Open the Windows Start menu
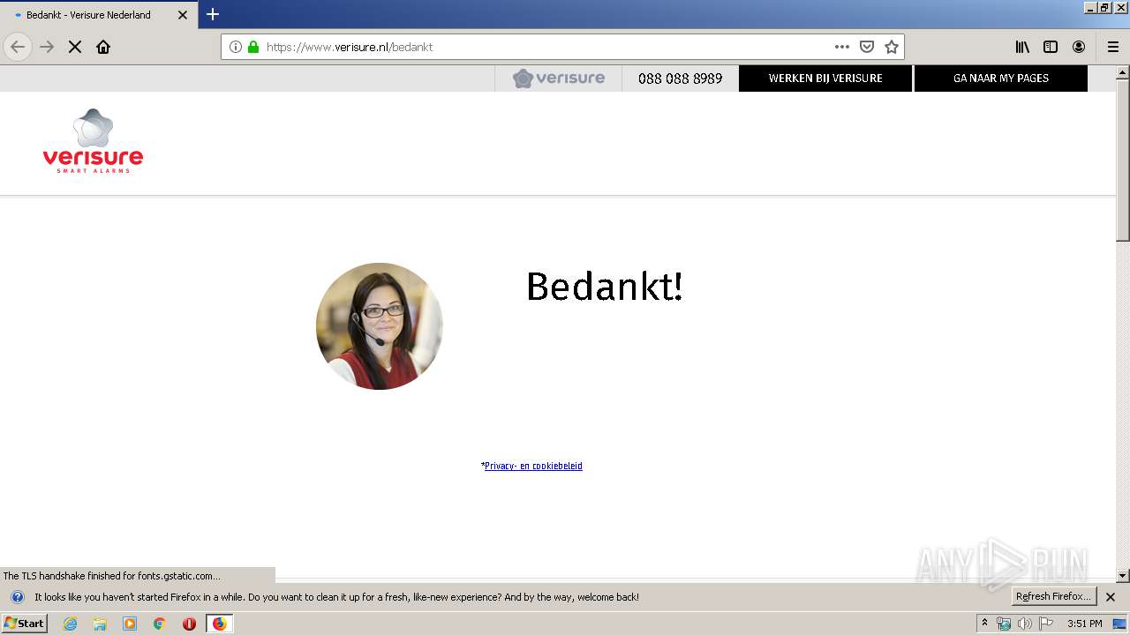 tap(24, 624)
